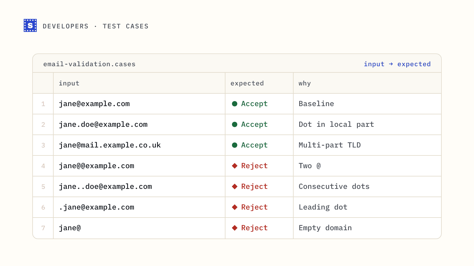The width and height of the screenshot is (474, 266).
Task: Click the green dot in the jane.doe@example.com row
Action: (x=235, y=124)
